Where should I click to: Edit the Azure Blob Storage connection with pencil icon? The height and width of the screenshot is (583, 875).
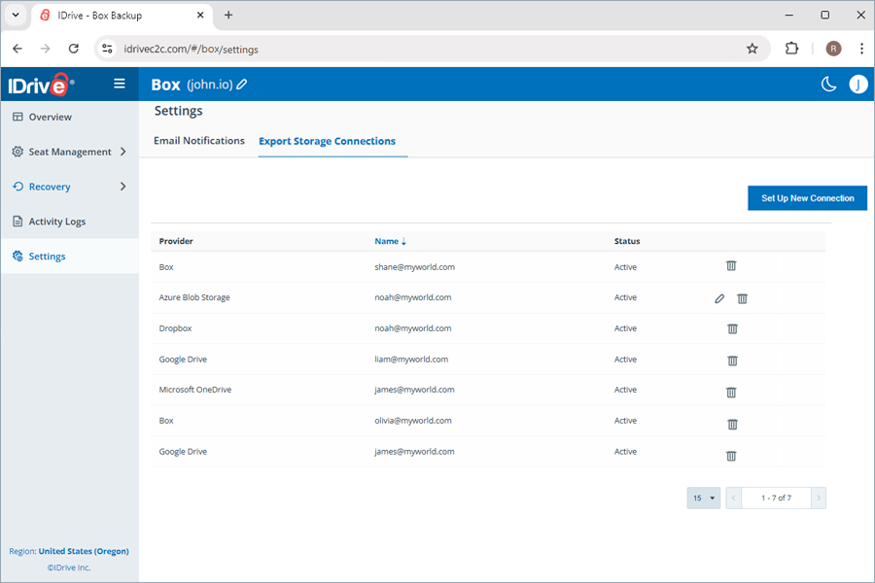point(718,298)
